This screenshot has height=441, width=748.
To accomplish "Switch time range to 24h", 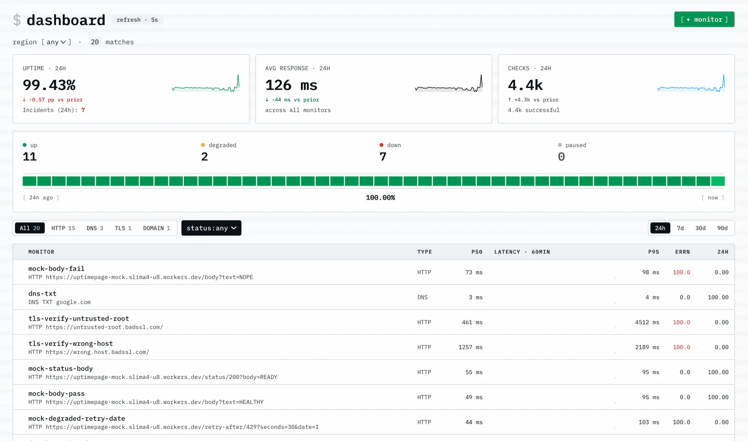I will (x=660, y=228).
